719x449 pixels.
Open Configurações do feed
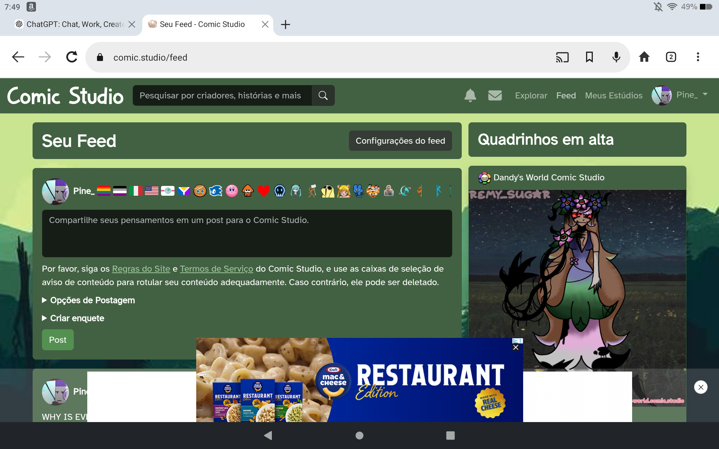click(400, 141)
